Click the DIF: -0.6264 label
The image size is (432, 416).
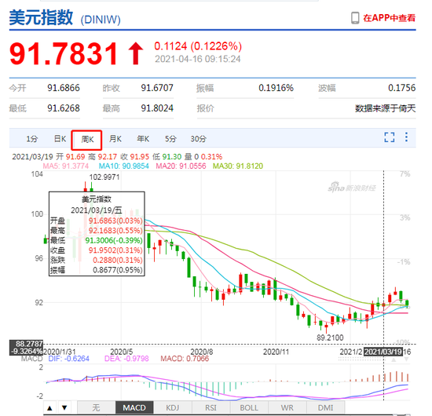(69, 359)
